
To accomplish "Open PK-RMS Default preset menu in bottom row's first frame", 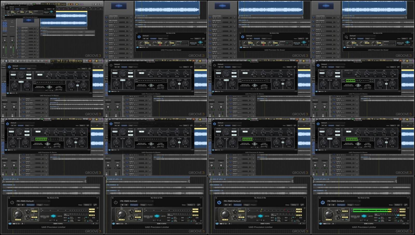I will pos(33,201).
